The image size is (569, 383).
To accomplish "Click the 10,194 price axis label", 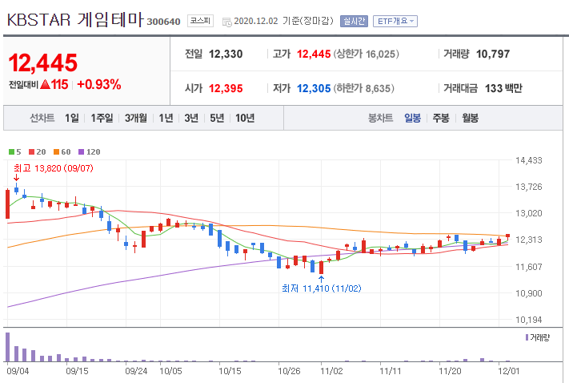I will tap(529, 320).
